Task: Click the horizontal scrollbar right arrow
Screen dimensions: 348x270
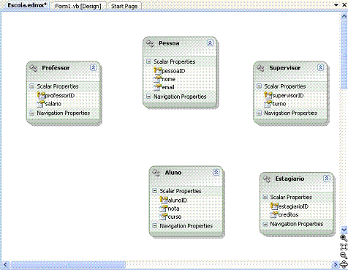Action: coord(336,264)
